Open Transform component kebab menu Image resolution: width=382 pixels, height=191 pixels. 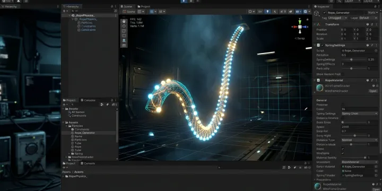[377, 24]
